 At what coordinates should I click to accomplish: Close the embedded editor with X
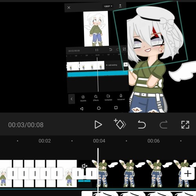(69, 7)
